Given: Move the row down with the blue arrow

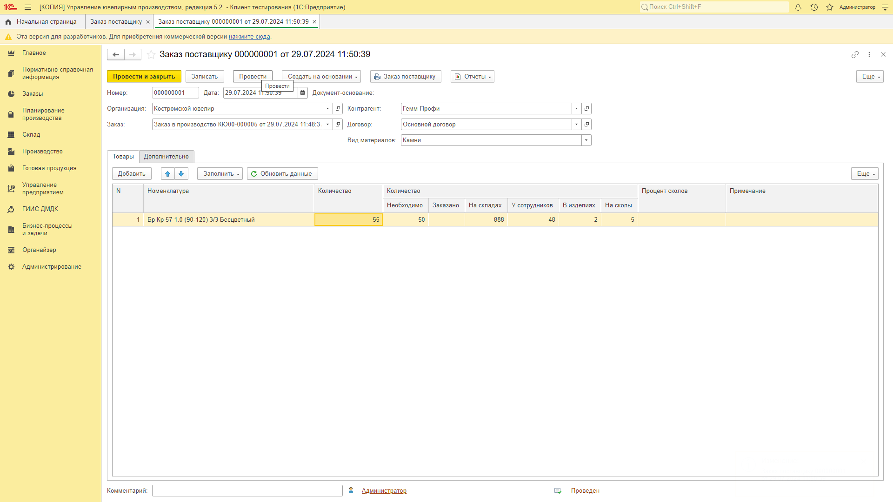Looking at the screenshot, I should coord(181,174).
